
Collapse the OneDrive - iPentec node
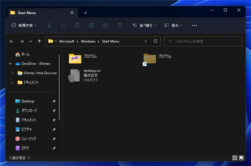pyautogui.click(x=10, y=64)
